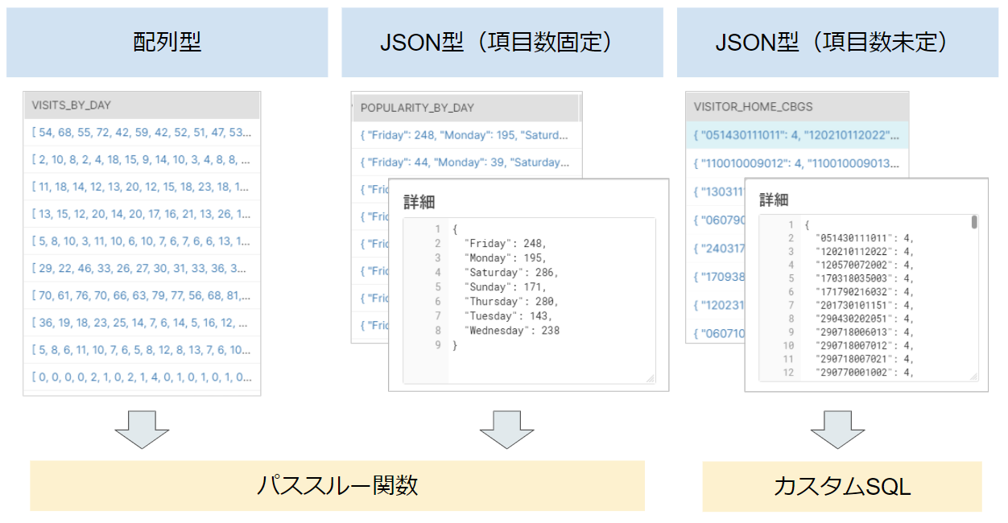This screenshot has width=1008, height=523.
Task: Click the array row beginning [ 0, 0, 0, 0, 2
Action: [x=142, y=376]
